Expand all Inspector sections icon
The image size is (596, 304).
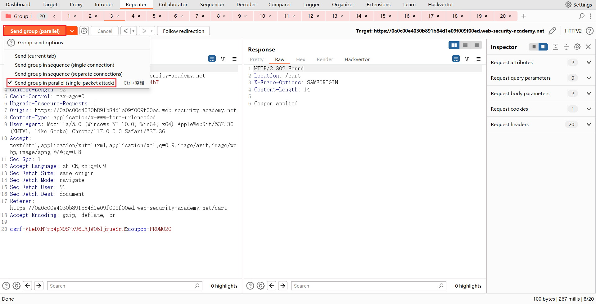click(x=556, y=47)
